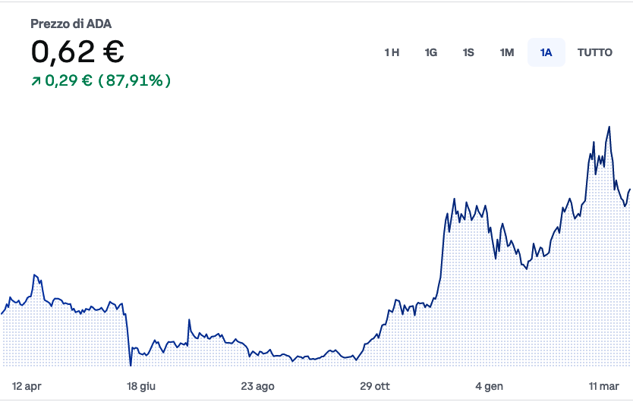
Task: Click the "Prezzo di ADA" heading
Action: pos(71,24)
